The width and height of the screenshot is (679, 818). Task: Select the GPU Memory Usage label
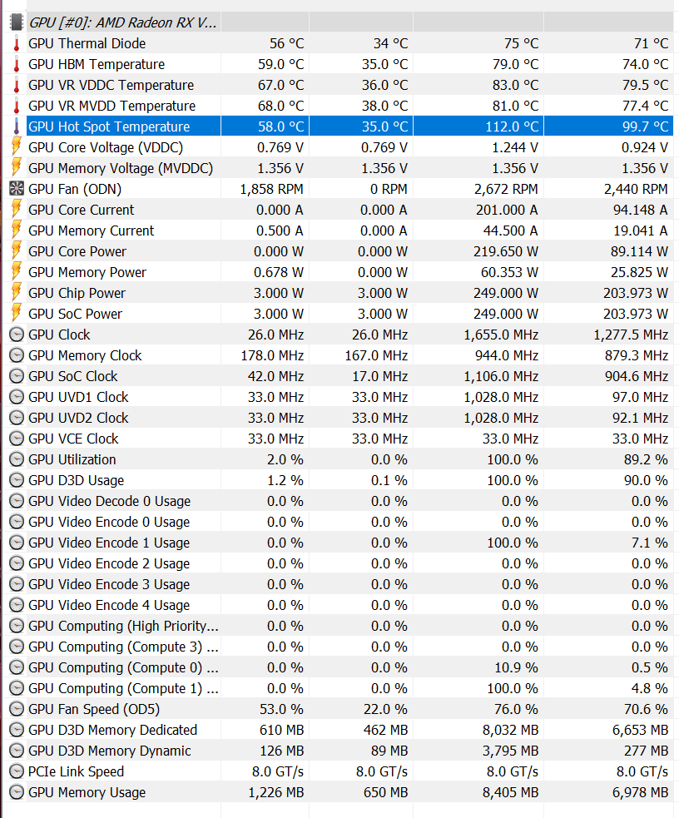coord(87,792)
